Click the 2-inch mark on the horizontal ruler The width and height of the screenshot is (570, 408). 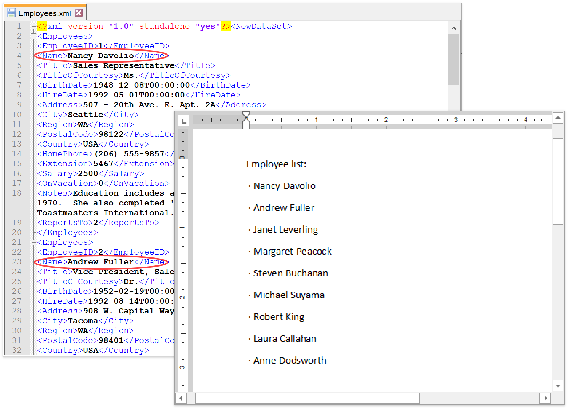[386, 120]
